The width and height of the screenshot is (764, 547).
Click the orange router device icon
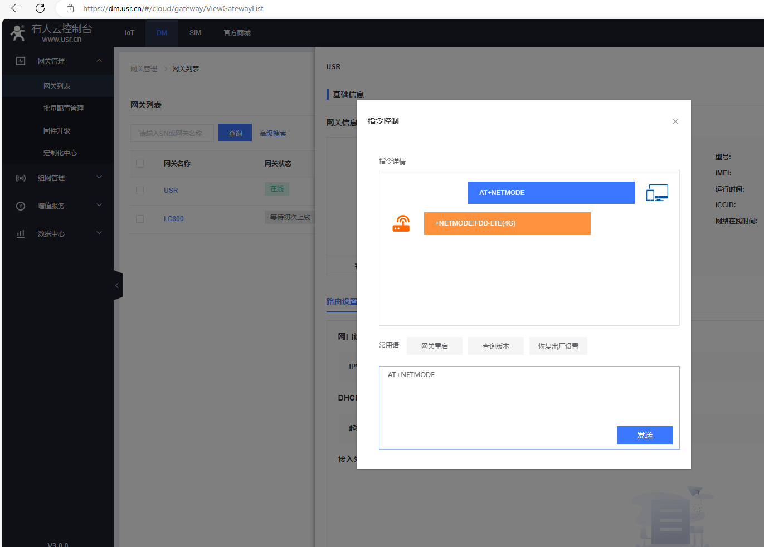tap(401, 223)
